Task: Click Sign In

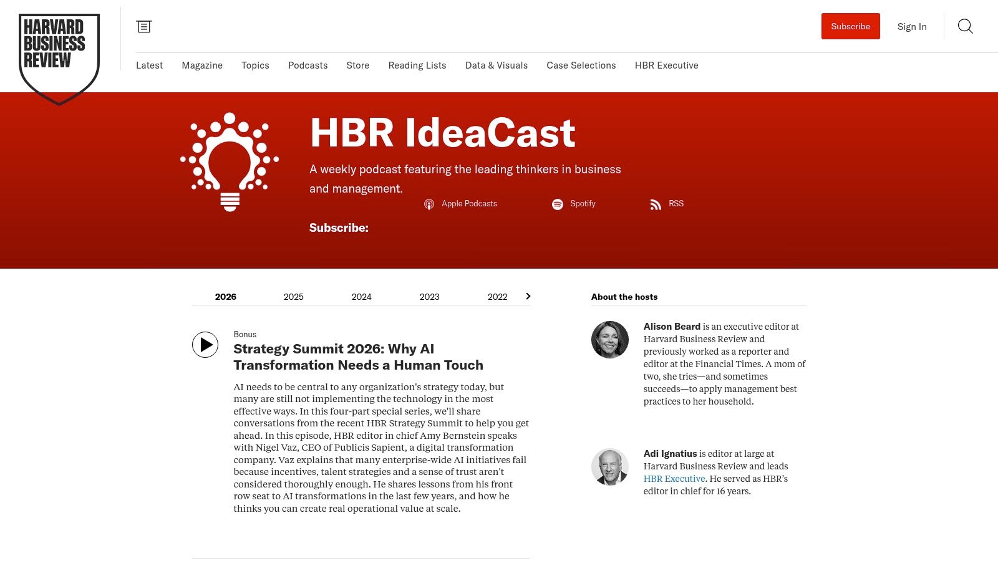Action: point(911,26)
